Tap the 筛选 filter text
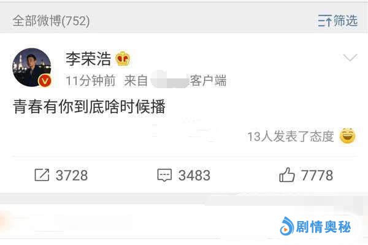The image size is (368, 245). tap(346, 20)
